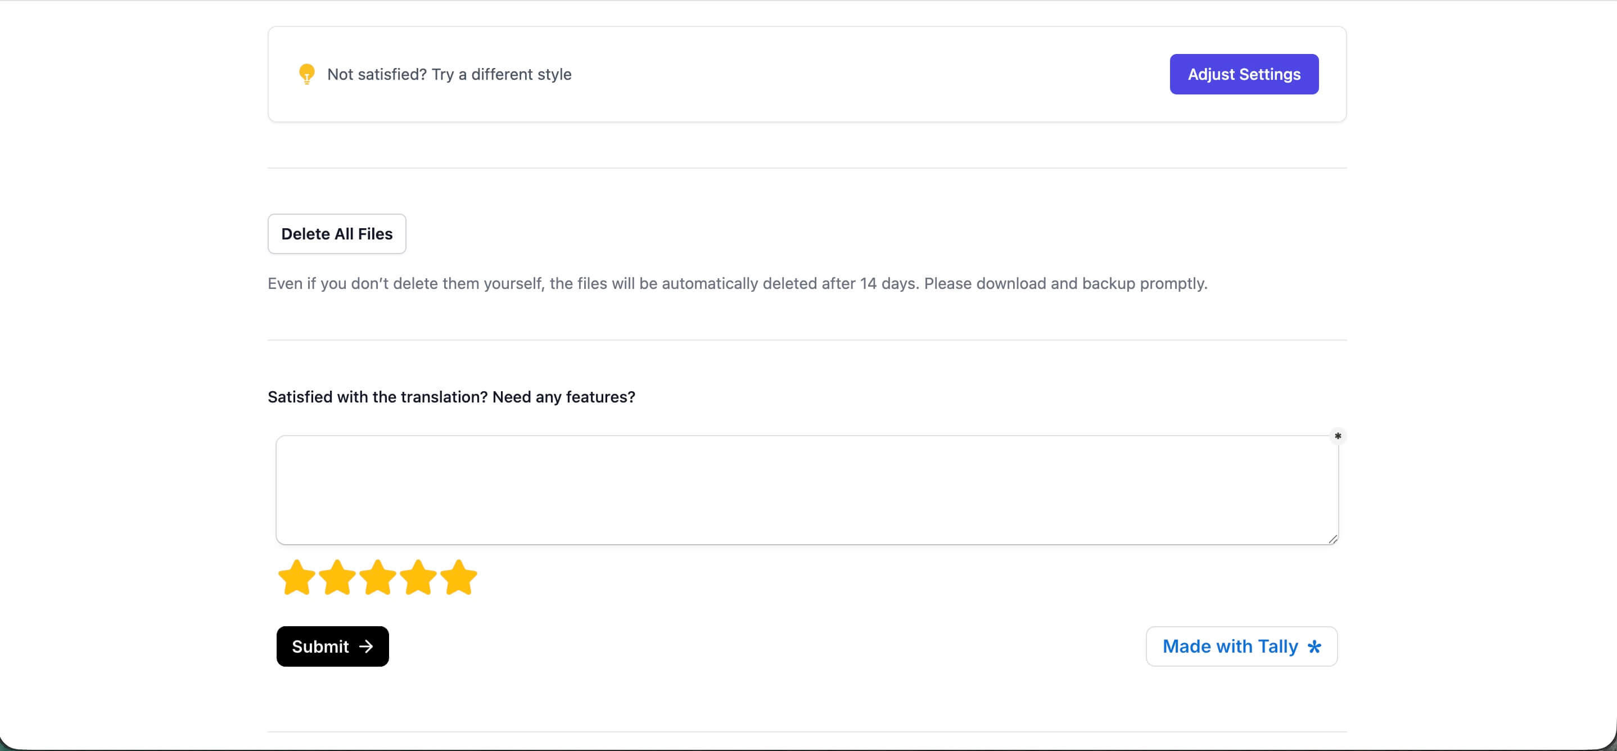
Task: Click the arrow icon on Submit button
Action: point(366,646)
